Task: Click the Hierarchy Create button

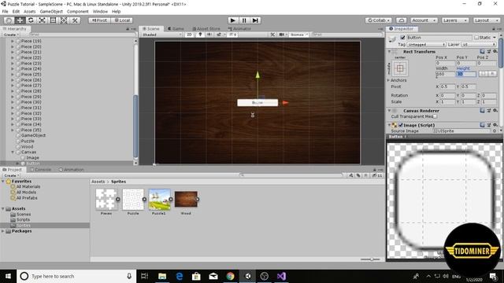Action: (11, 35)
